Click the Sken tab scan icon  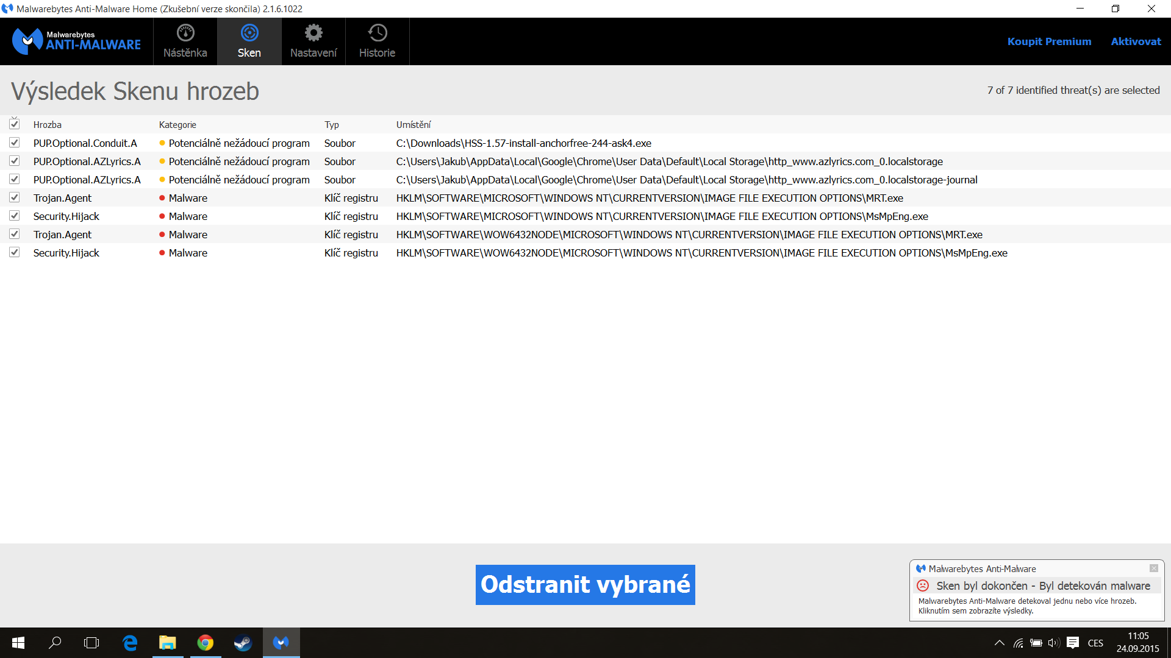click(x=249, y=33)
